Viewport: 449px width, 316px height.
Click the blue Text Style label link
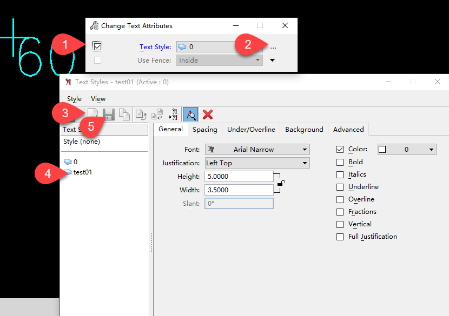pyautogui.click(x=155, y=47)
